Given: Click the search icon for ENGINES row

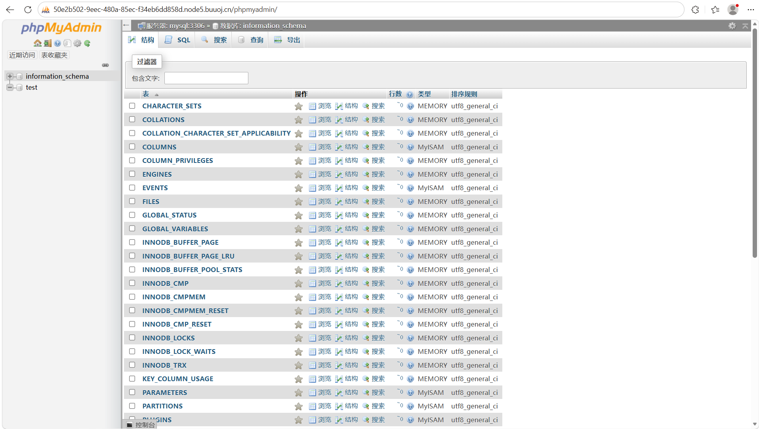Looking at the screenshot, I should pyautogui.click(x=366, y=174).
